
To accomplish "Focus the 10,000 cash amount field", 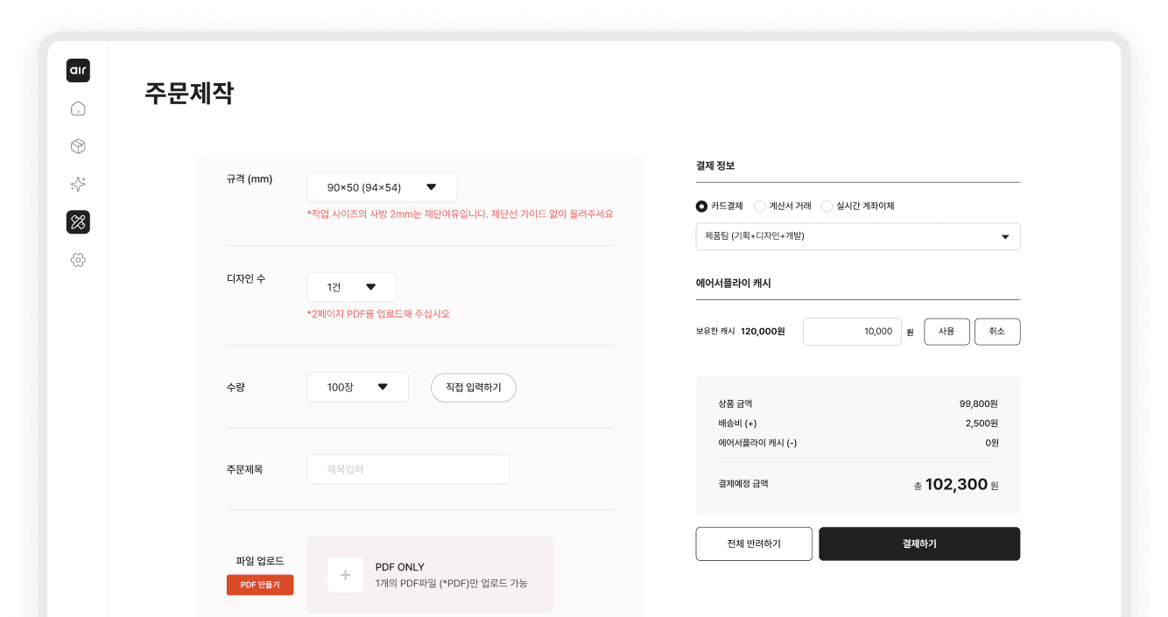I will (852, 332).
